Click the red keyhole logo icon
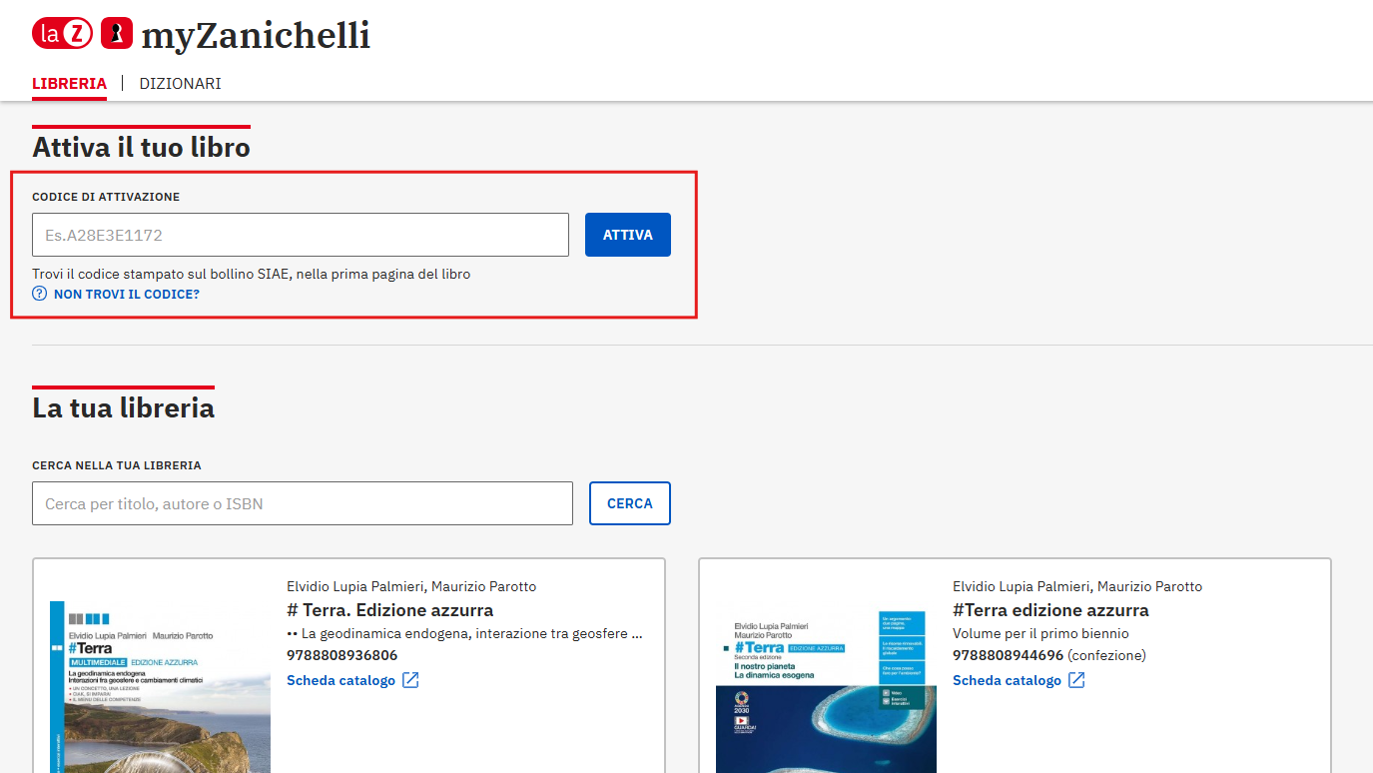 point(117,34)
